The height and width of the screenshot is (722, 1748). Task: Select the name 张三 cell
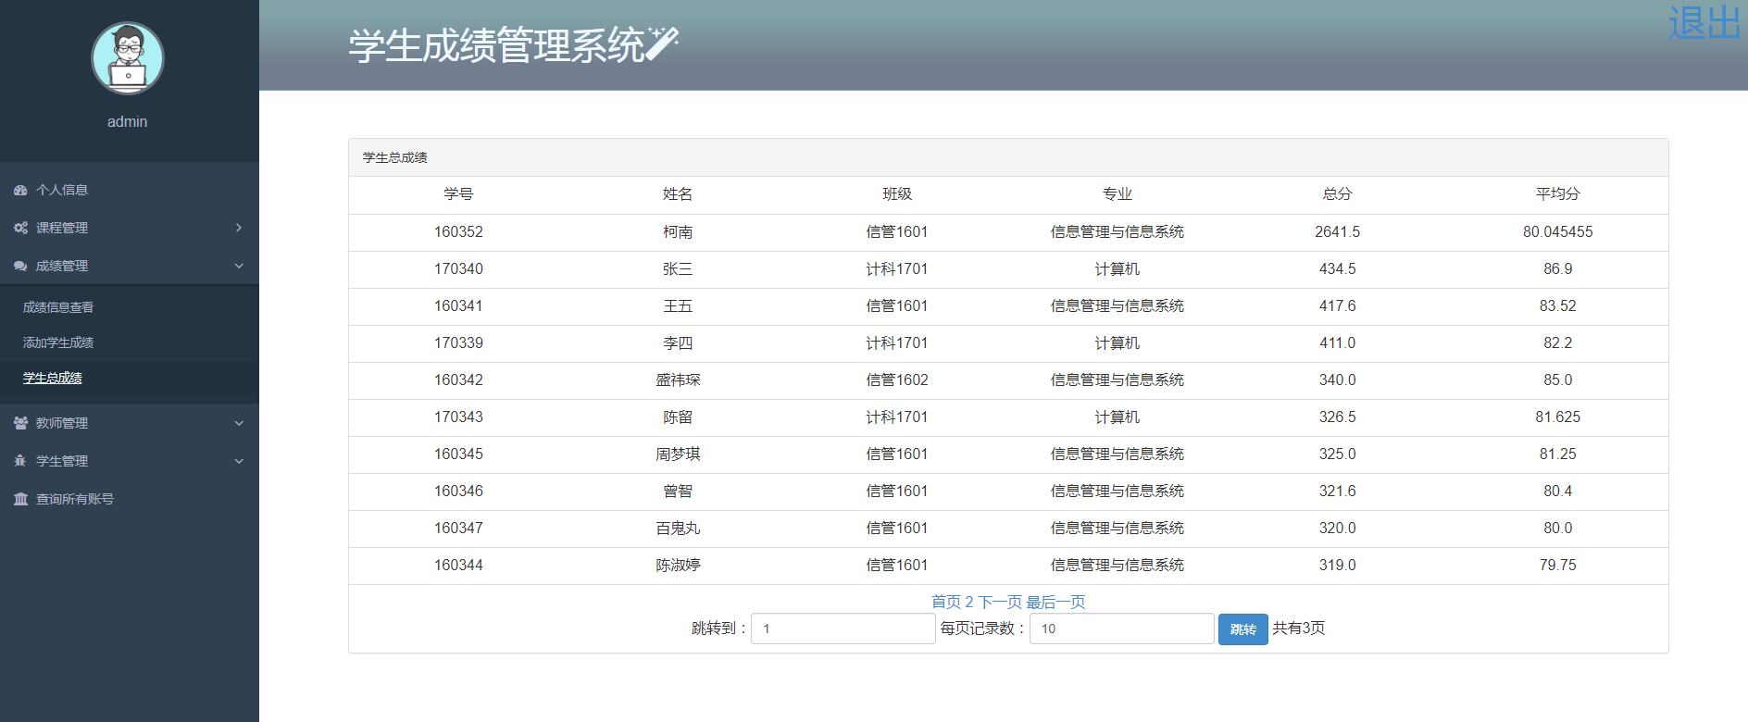coord(678,269)
